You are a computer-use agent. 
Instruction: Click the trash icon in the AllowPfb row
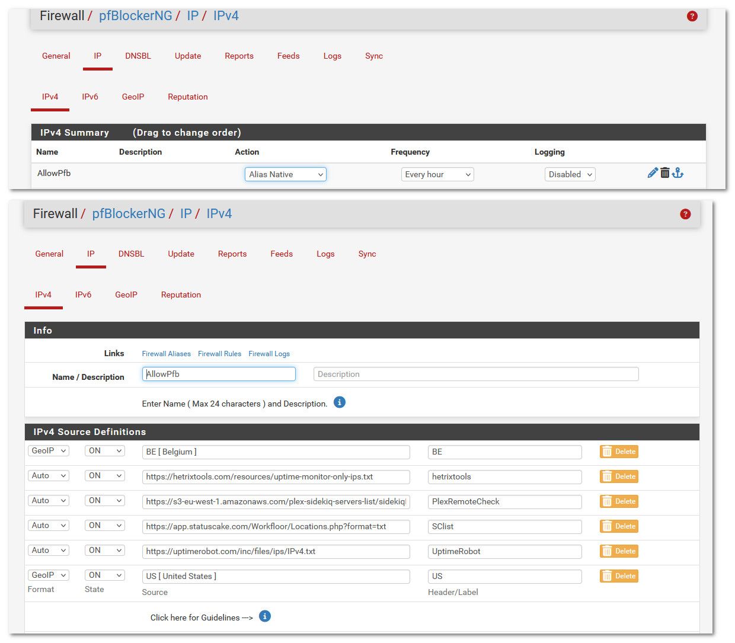[x=665, y=173]
